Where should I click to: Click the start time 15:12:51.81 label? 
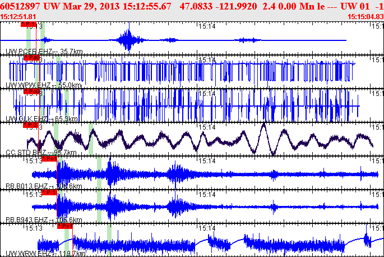[18, 17]
